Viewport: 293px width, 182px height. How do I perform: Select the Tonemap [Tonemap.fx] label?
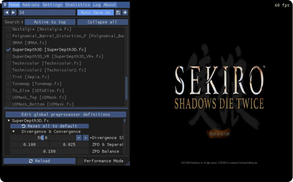(37, 84)
